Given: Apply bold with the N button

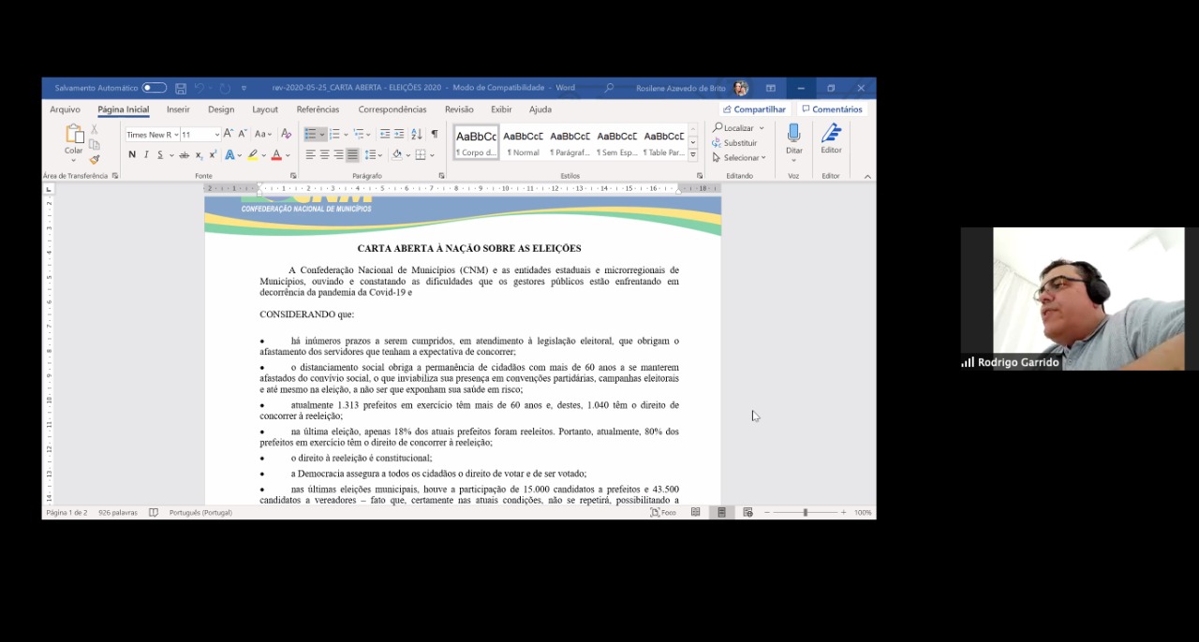Looking at the screenshot, I should [132, 155].
